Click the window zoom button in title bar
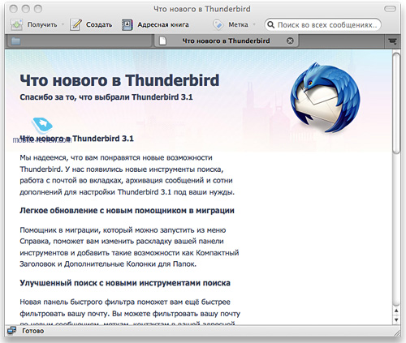The width and height of the screenshot is (406, 343). [x=38, y=9]
